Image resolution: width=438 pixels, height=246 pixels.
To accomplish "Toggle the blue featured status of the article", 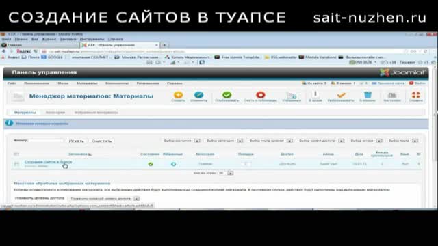I will (x=173, y=164).
